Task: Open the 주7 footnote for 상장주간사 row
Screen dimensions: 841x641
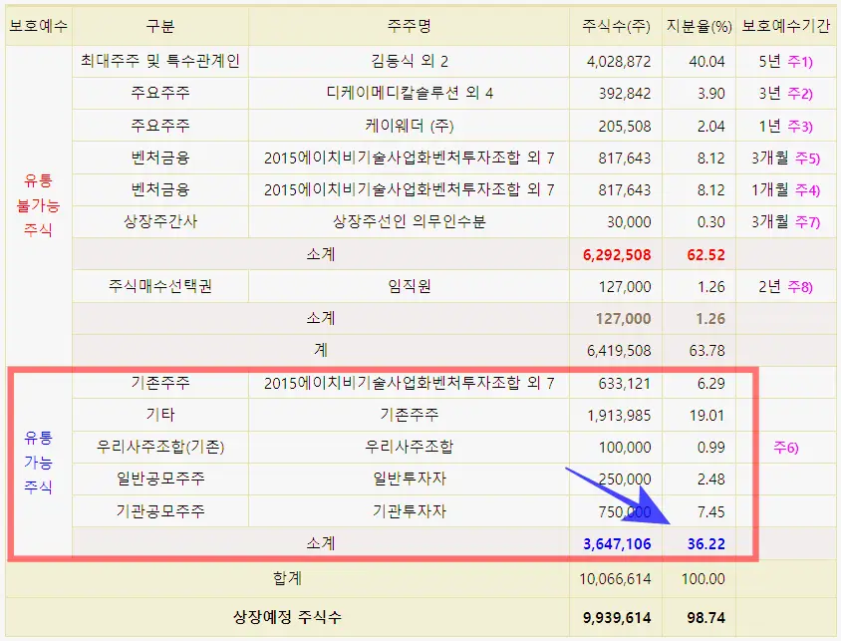Action: click(807, 221)
